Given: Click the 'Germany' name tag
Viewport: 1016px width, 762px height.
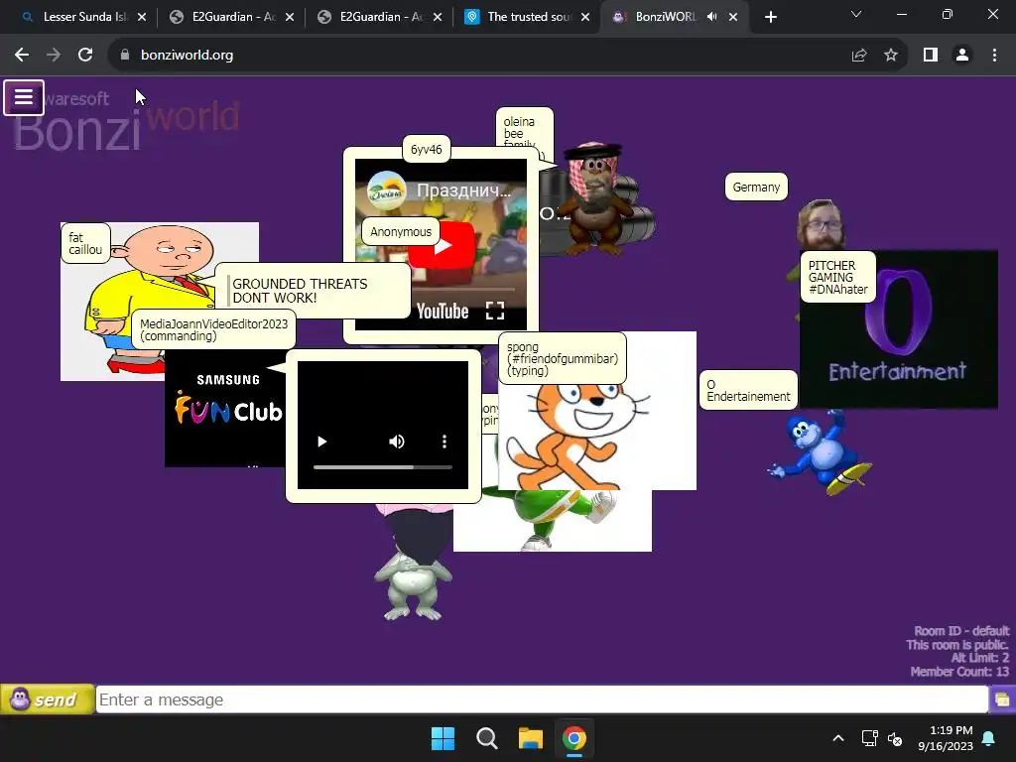Looking at the screenshot, I should (x=756, y=188).
